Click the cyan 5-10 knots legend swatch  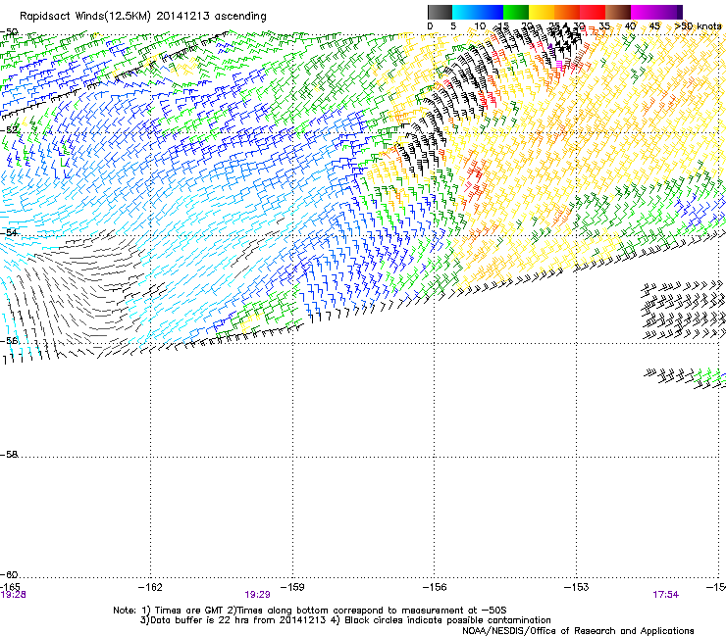[x=465, y=12]
